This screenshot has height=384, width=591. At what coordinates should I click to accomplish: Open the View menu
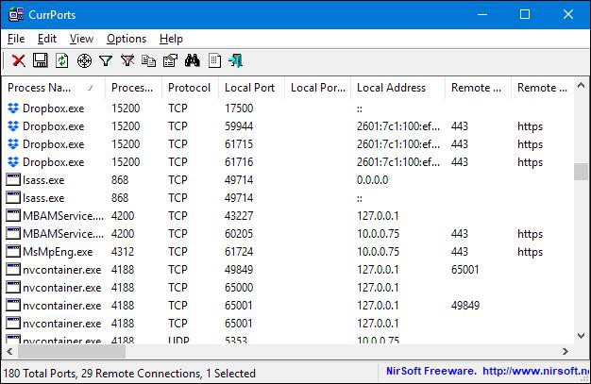coord(81,39)
